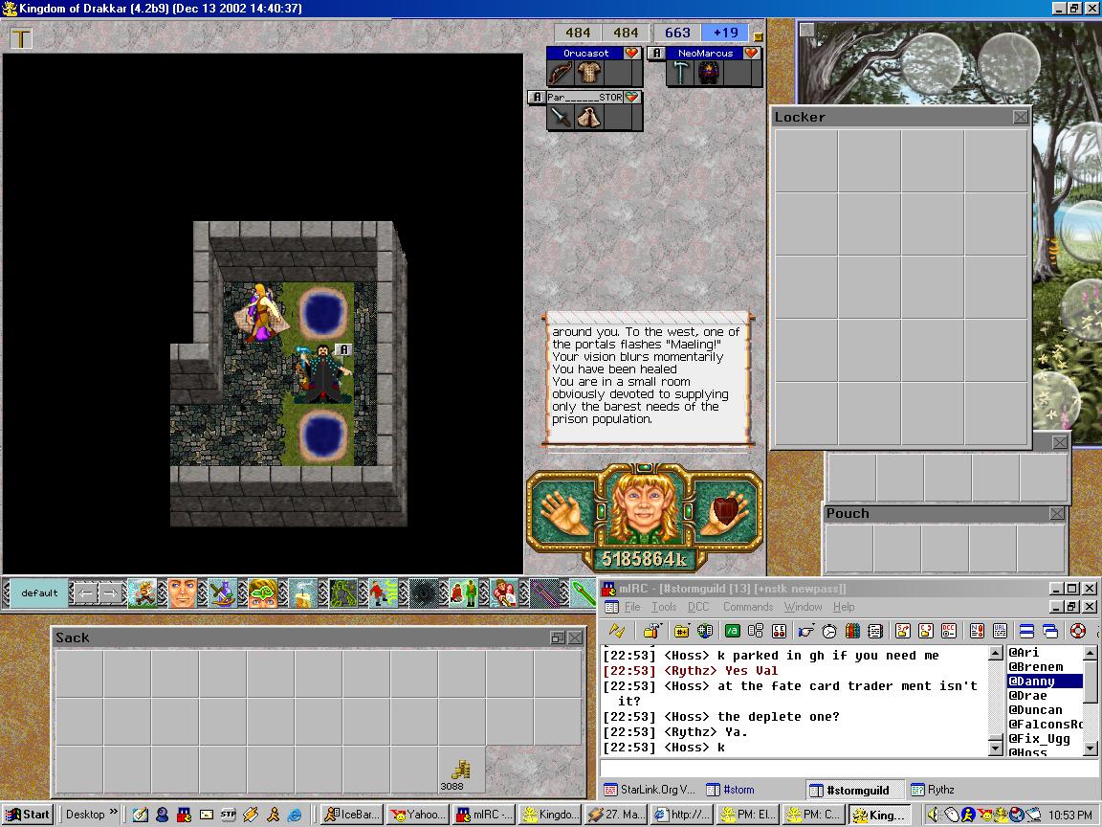Toggle the A flag beside NeoMarcus
This screenshot has width=1102, height=827.
coord(657,54)
